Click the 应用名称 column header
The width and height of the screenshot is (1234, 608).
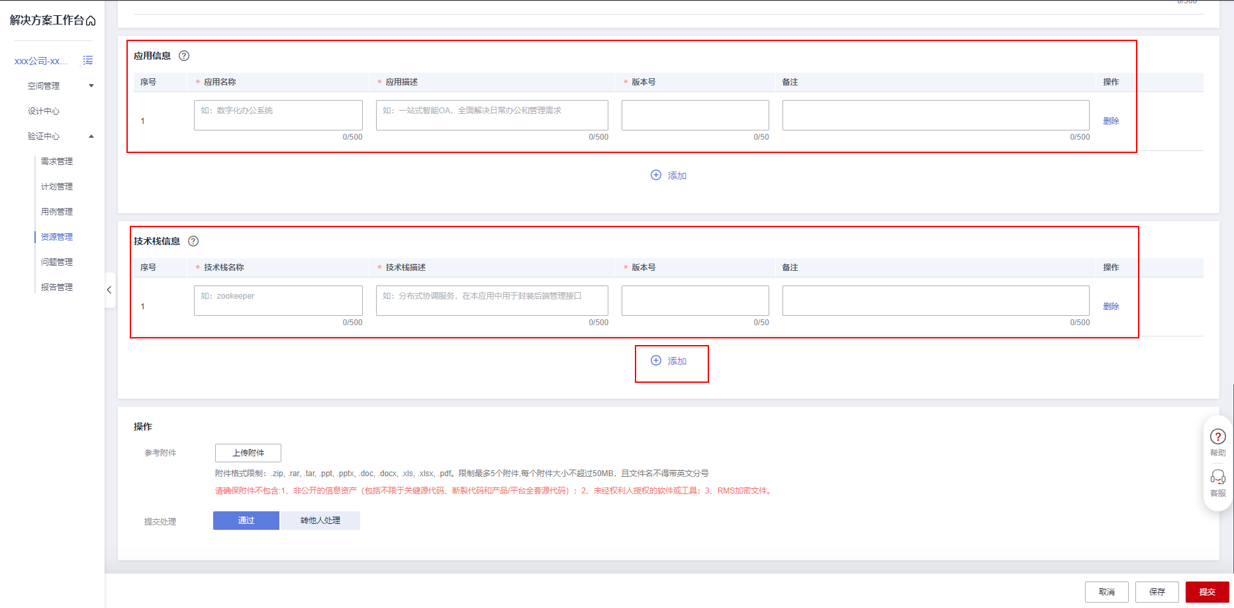[220, 82]
